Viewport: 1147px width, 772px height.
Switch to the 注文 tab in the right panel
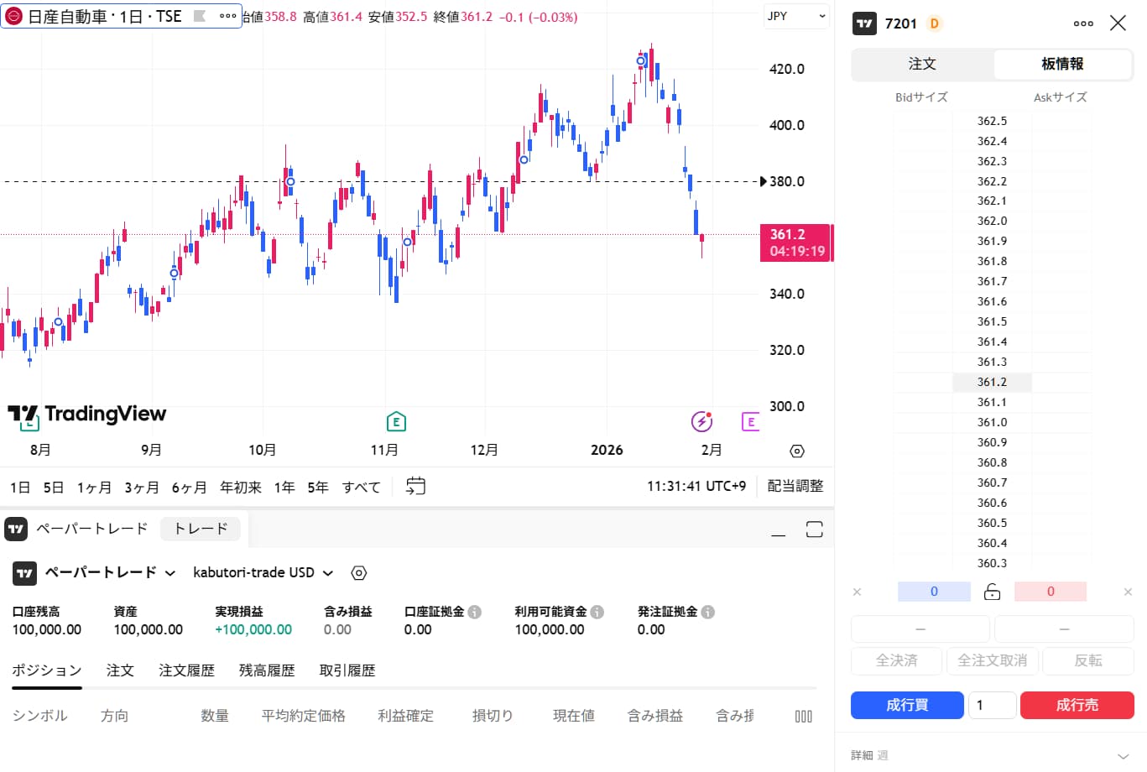click(x=920, y=63)
